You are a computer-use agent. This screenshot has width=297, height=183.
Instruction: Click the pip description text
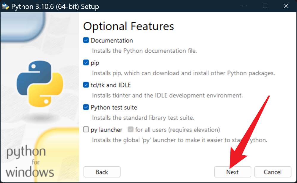(183, 73)
